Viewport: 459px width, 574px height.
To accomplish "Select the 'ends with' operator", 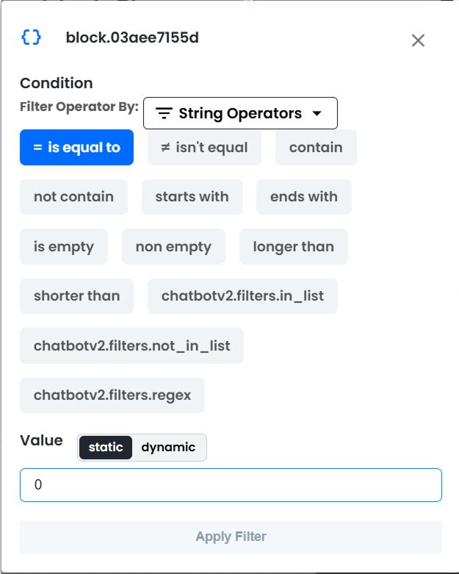I will click(x=304, y=196).
